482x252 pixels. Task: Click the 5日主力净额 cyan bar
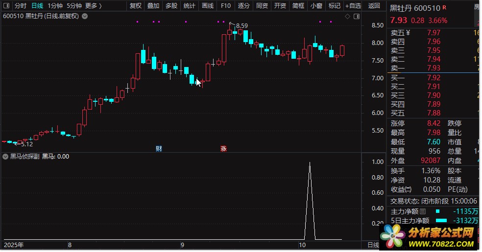tap(441, 221)
